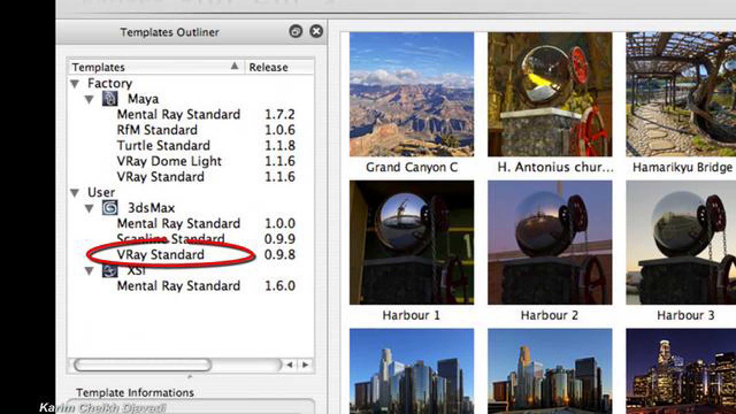This screenshot has width=736, height=414.
Task: Collapse the 3dsMax templates node
Action: click(x=89, y=208)
